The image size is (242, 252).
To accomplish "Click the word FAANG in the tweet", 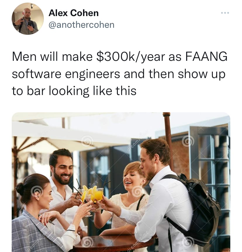I will (x=206, y=56).
